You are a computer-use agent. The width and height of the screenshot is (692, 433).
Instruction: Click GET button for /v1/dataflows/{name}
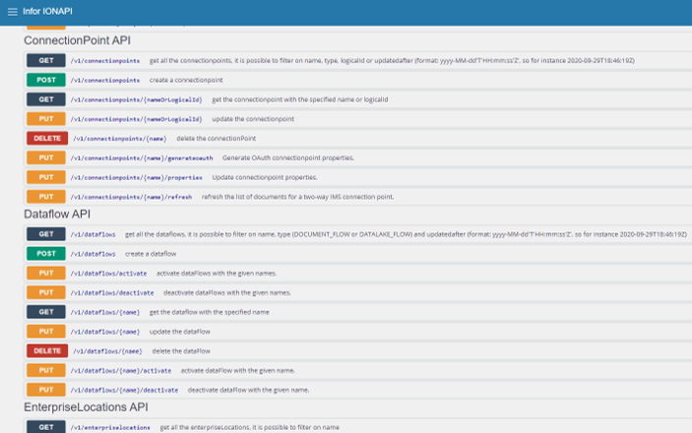point(46,312)
